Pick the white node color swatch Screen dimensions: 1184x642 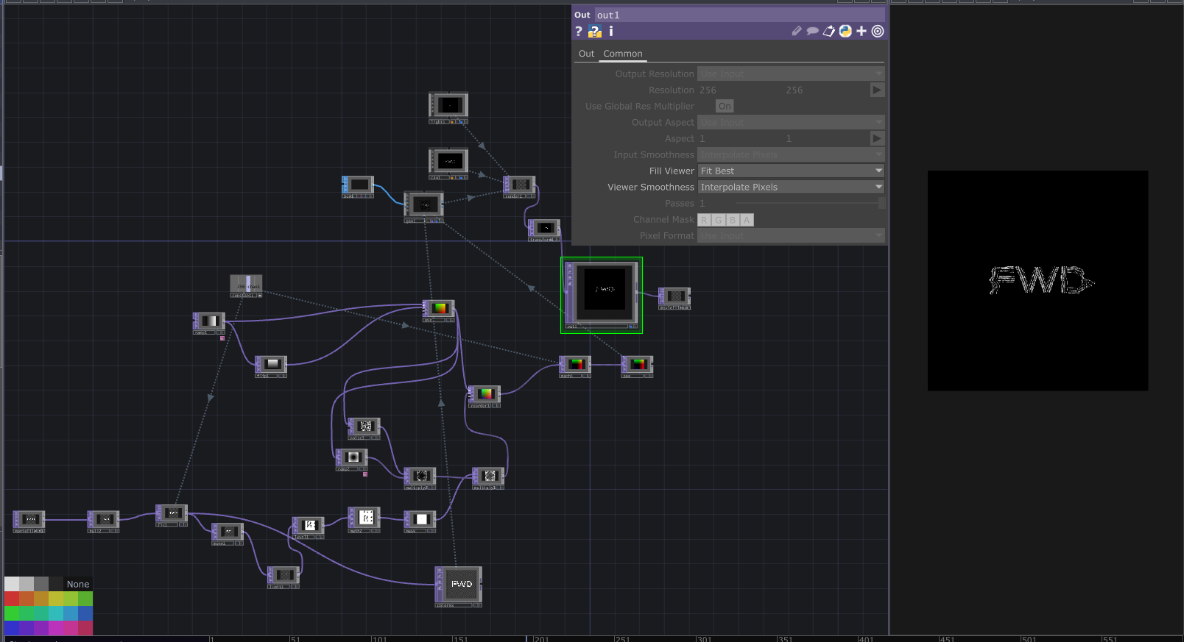click(11, 584)
